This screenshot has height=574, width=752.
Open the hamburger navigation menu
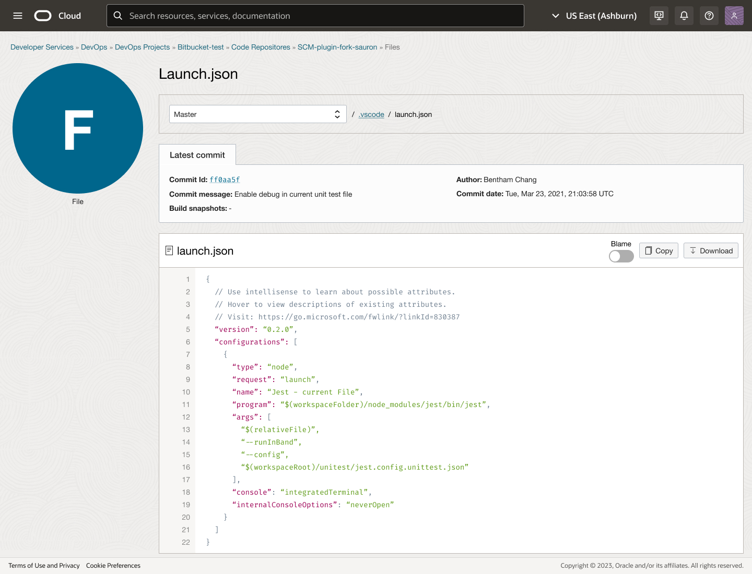(18, 16)
